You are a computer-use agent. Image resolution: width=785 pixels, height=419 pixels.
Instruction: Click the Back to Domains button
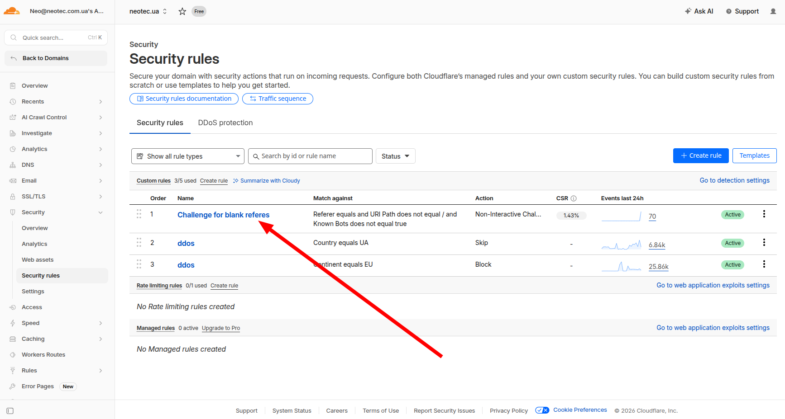[x=56, y=58]
